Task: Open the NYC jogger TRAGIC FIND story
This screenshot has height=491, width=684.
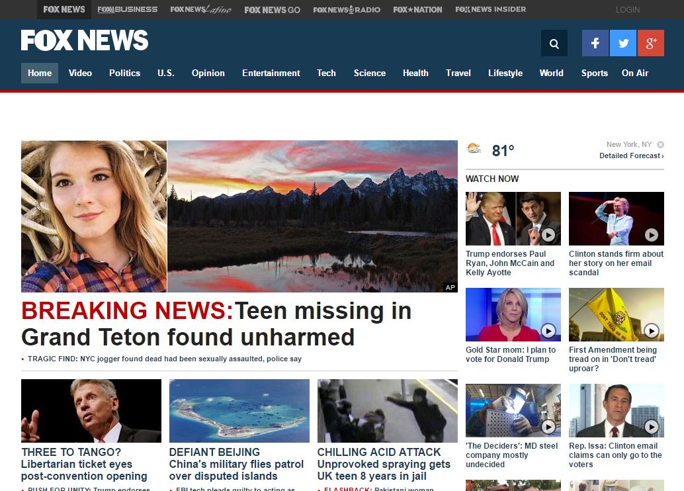Action: point(165,359)
